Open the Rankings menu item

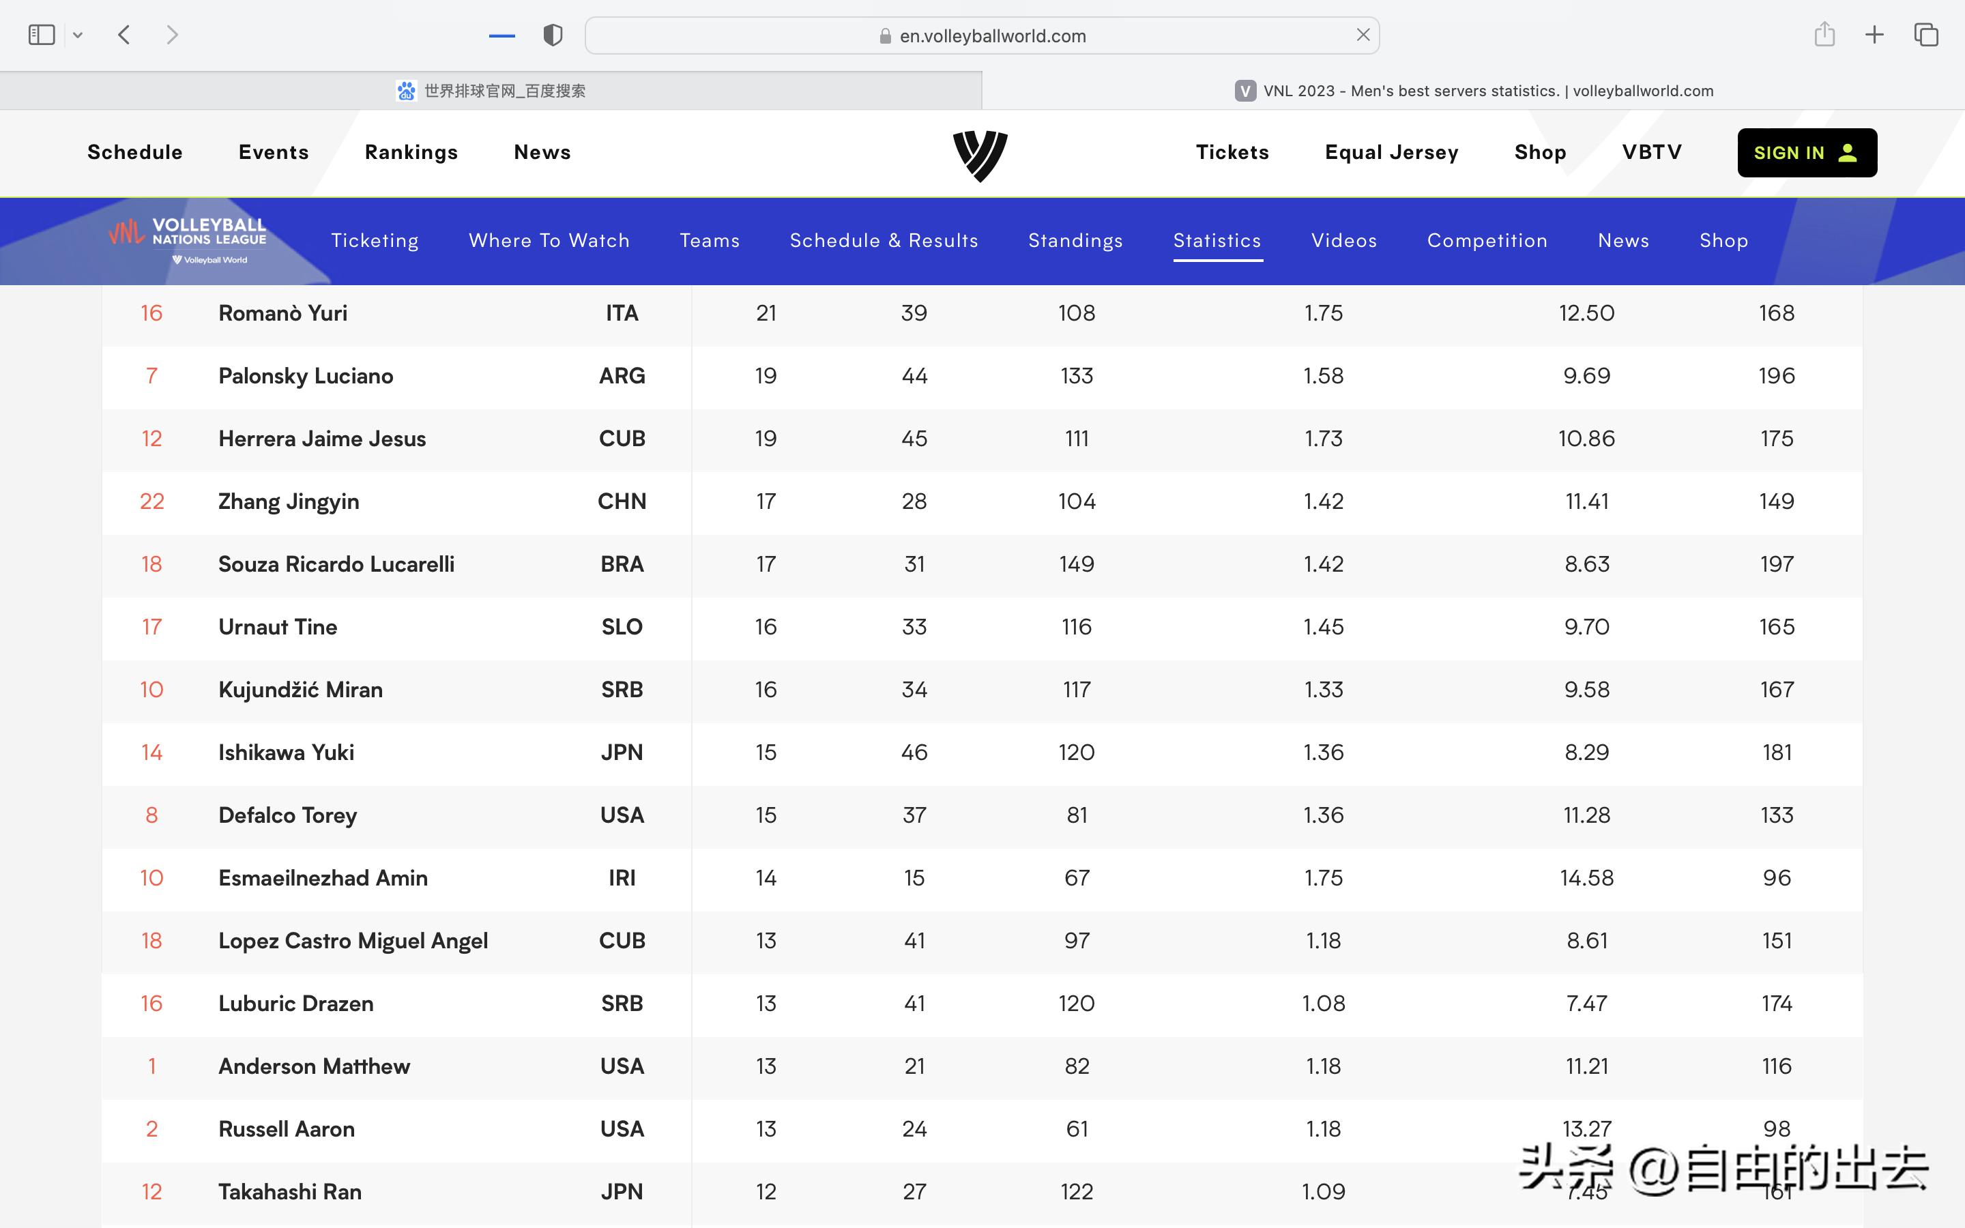(411, 153)
